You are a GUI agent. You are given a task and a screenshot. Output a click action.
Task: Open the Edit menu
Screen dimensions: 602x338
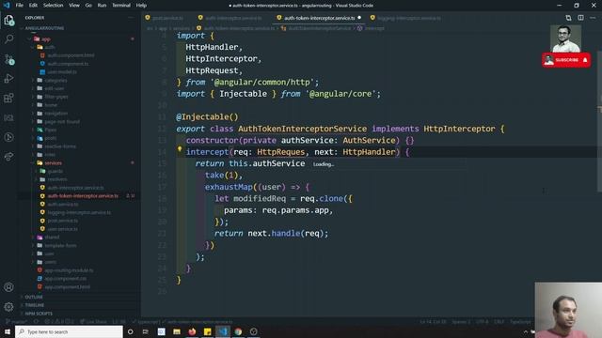pos(34,6)
